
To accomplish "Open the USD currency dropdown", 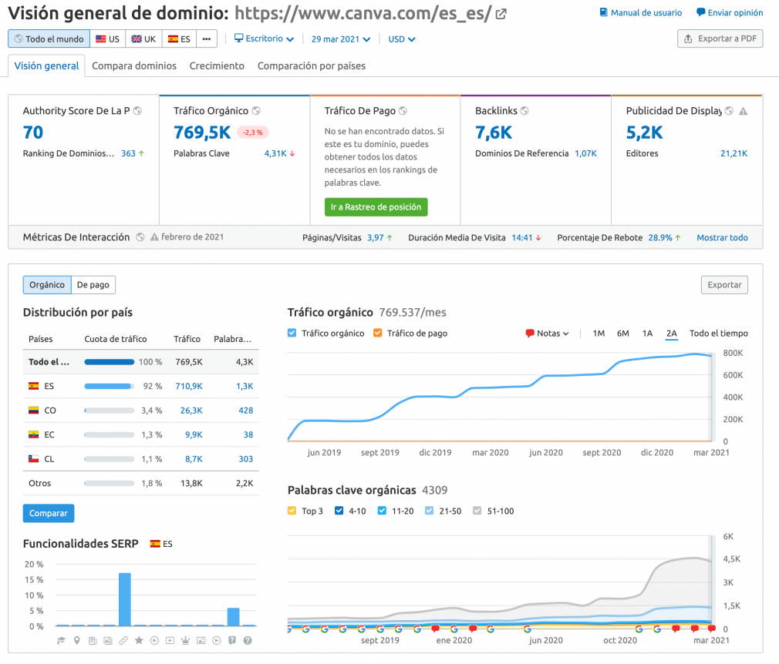I will (x=401, y=39).
